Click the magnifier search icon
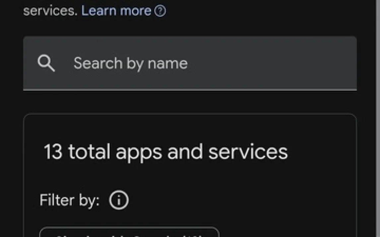 (46, 63)
